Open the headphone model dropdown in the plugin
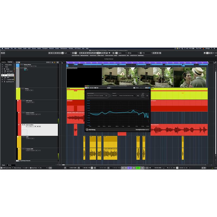Screen dimensions: 217x217 pyautogui.click(x=96, y=96)
